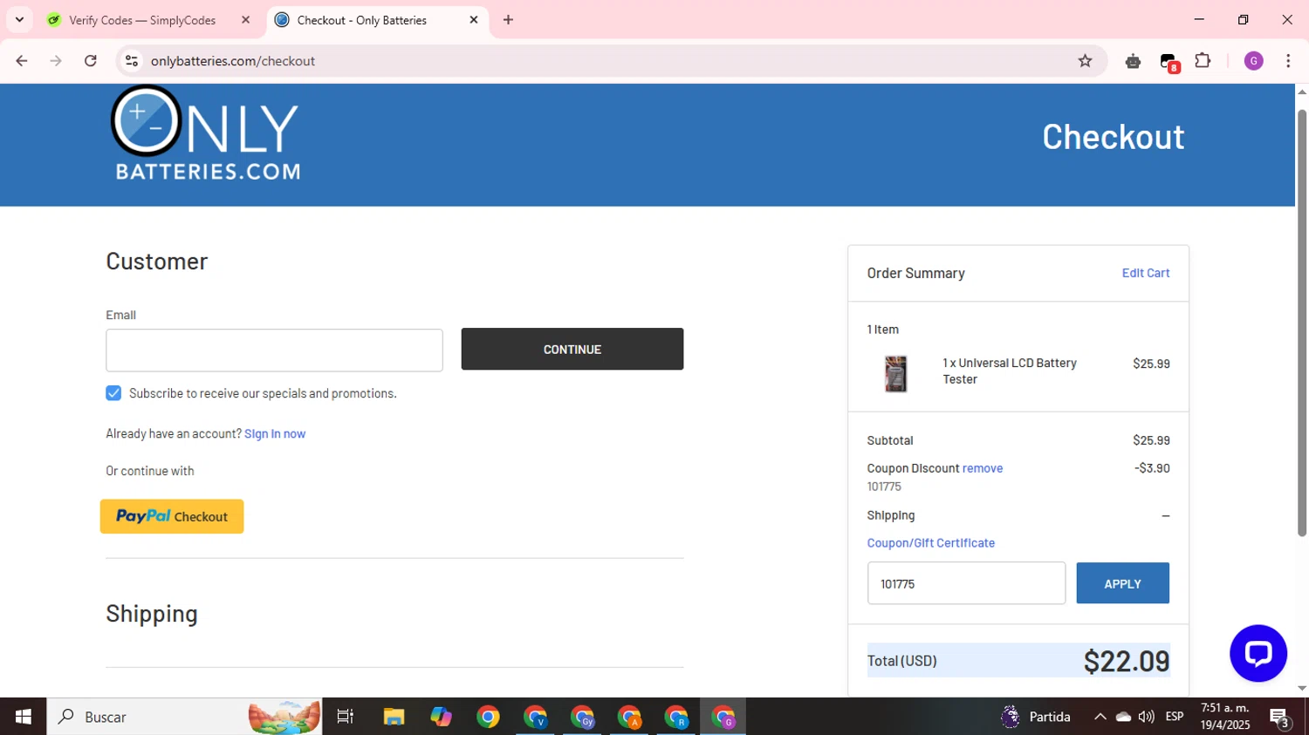The height and width of the screenshot is (735, 1309).
Task: Click the Windows search box labeled Buscar
Action: point(184,717)
